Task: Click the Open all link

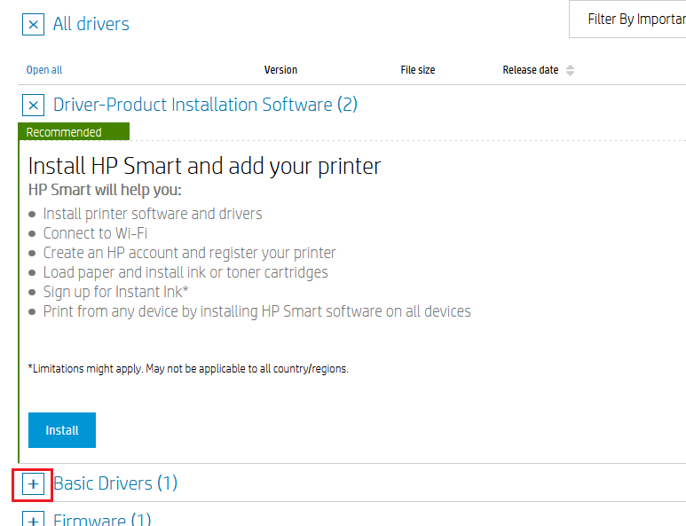Action: [x=44, y=70]
